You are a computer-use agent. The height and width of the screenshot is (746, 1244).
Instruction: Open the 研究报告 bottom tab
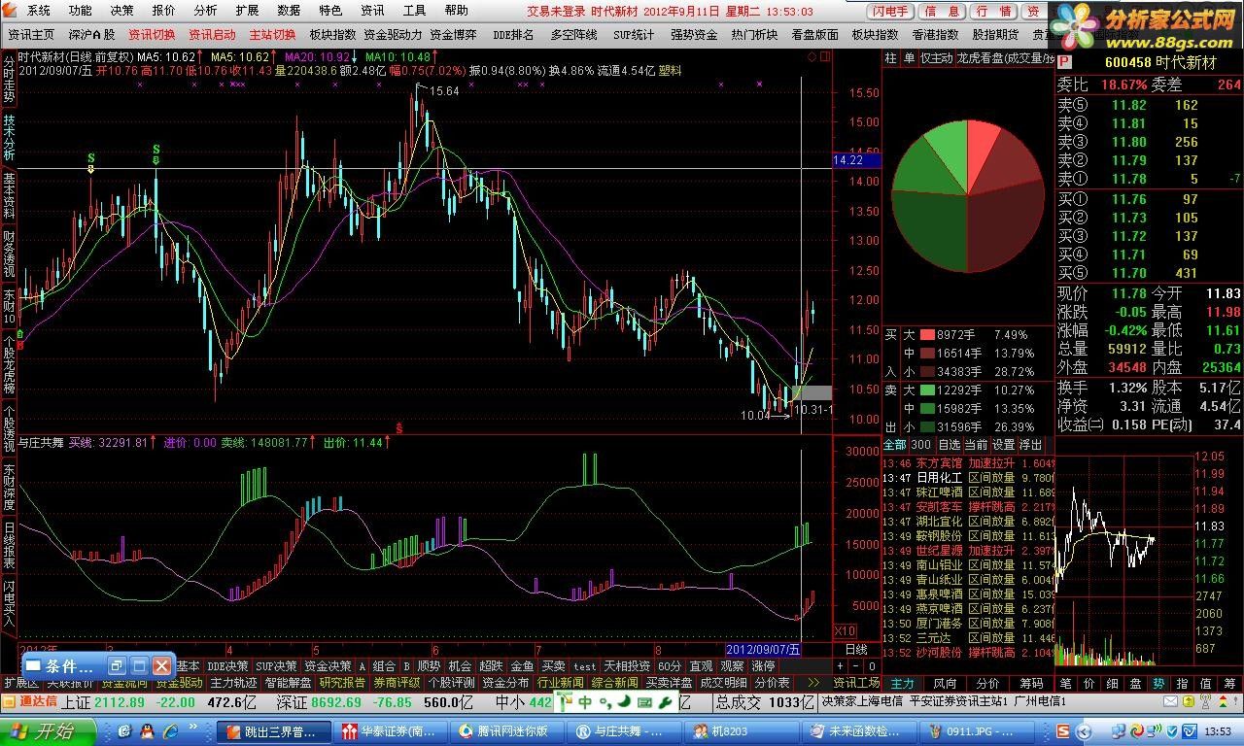[x=342, y=683]
